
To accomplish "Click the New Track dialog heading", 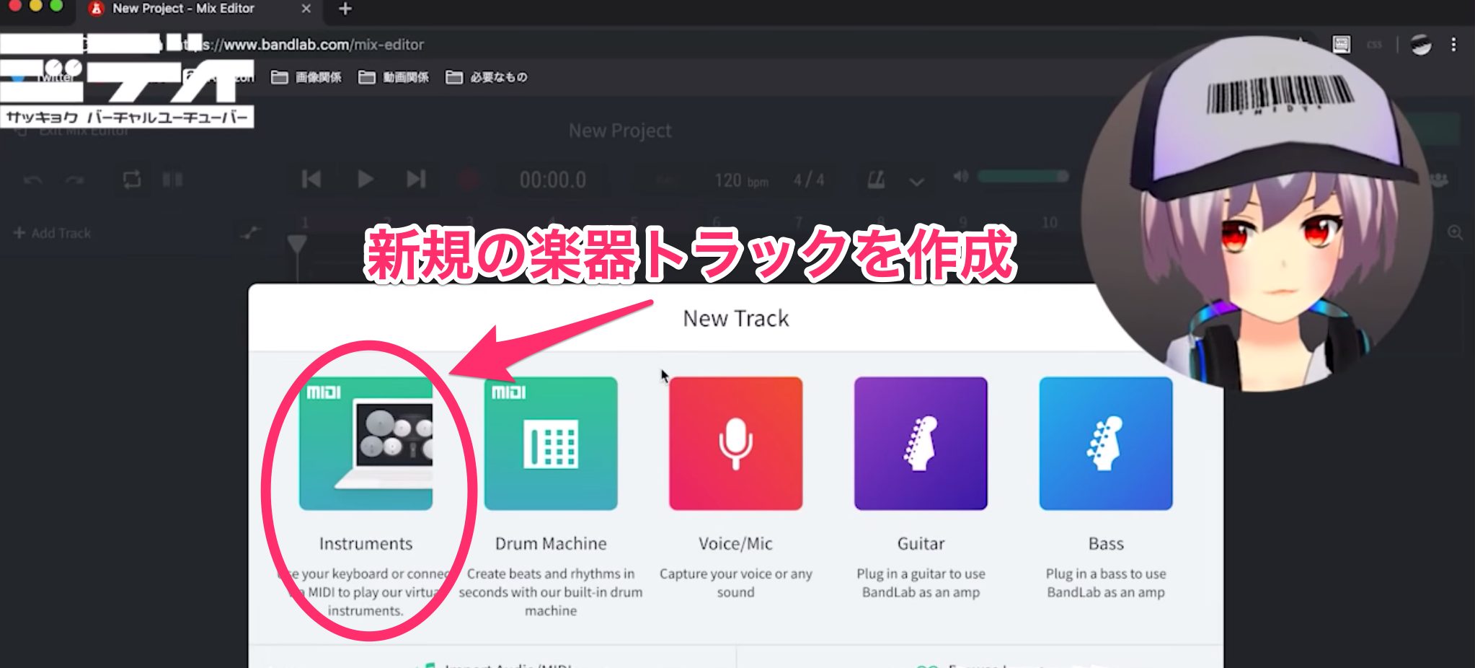I will tap(735, 318).
